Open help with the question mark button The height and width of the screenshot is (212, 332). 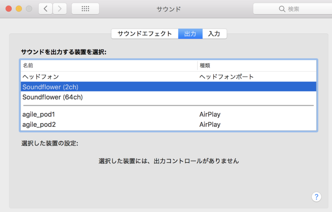[x=316, y=197]
